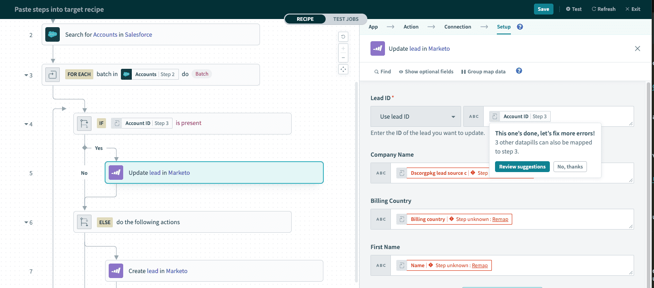Image resolution: width=654 pixels, height=288 pixels.
Task: Zoom in the recipe canvas with plus
Action: 343,48
